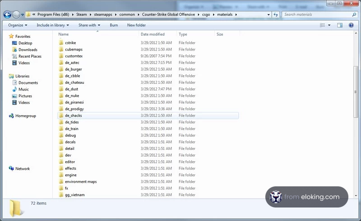Select Network in the navigation pane

(x=19, y=169)
